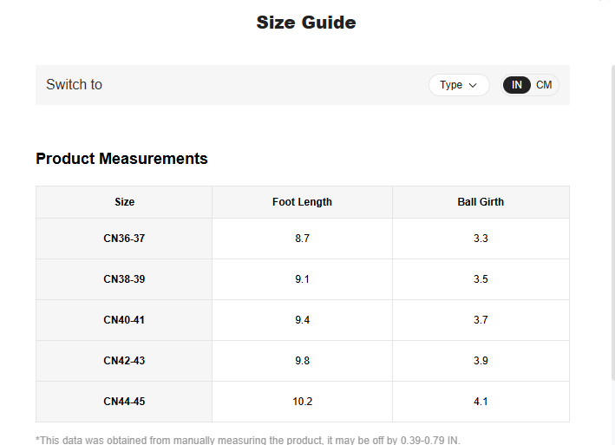Select the IN unit option
The width and height of the screenshot is (615, 445).
[517, 85]
